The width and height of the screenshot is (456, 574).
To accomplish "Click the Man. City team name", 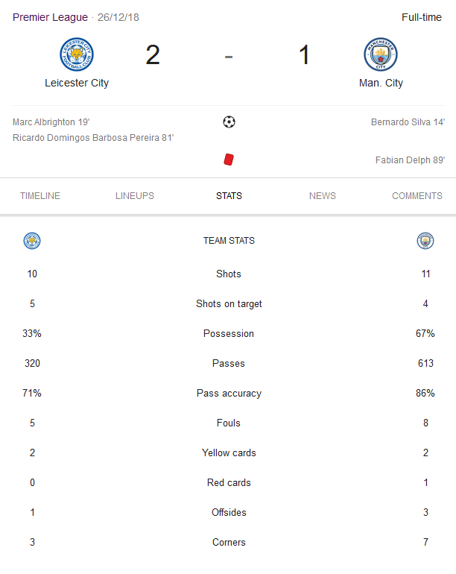I will point(381,83).
